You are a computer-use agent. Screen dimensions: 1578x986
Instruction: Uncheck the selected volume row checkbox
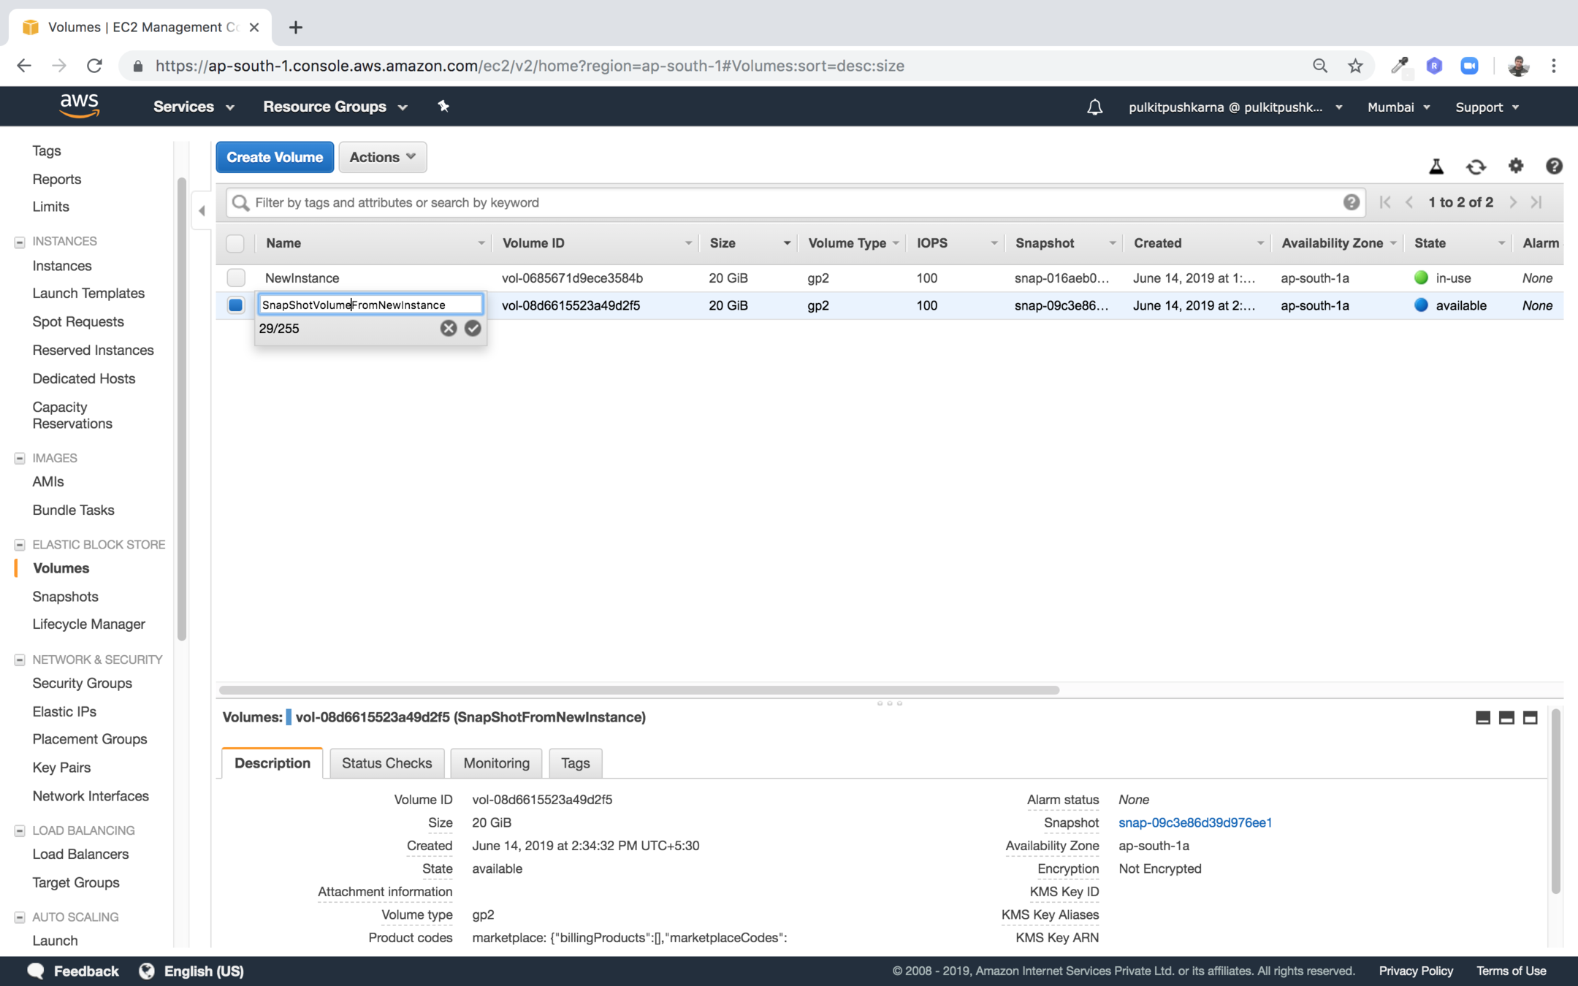pyautogui.click(x=236, y=305)
